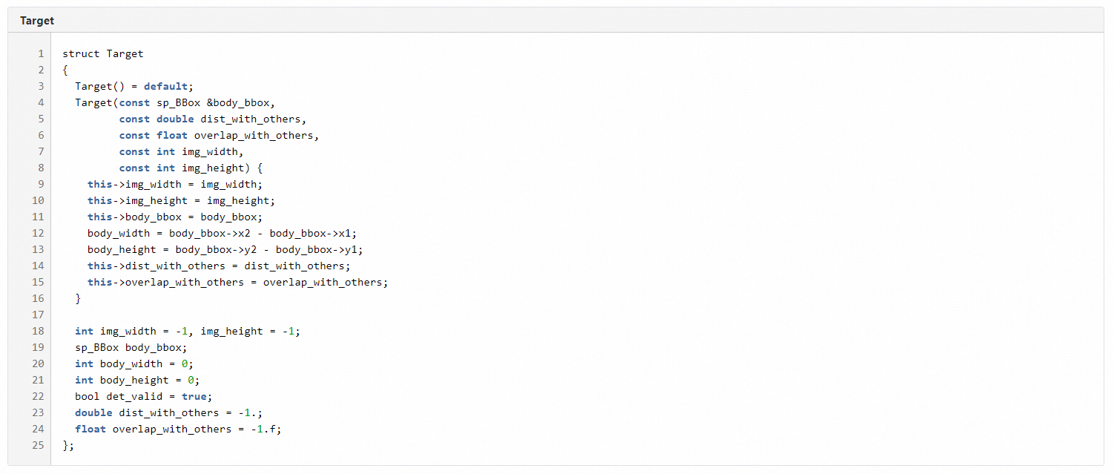Viewport: 1114px width, 474px height.
Task: Click the "struct Target" declaration text
Action: (102, 53)
